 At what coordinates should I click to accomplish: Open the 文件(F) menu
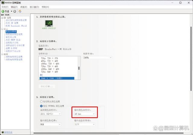click(x=5, y=7)
